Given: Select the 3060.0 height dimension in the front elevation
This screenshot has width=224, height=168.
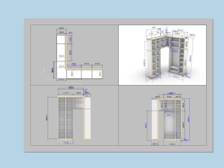Looking at the screenshot, I should click(x=47, y=118).
